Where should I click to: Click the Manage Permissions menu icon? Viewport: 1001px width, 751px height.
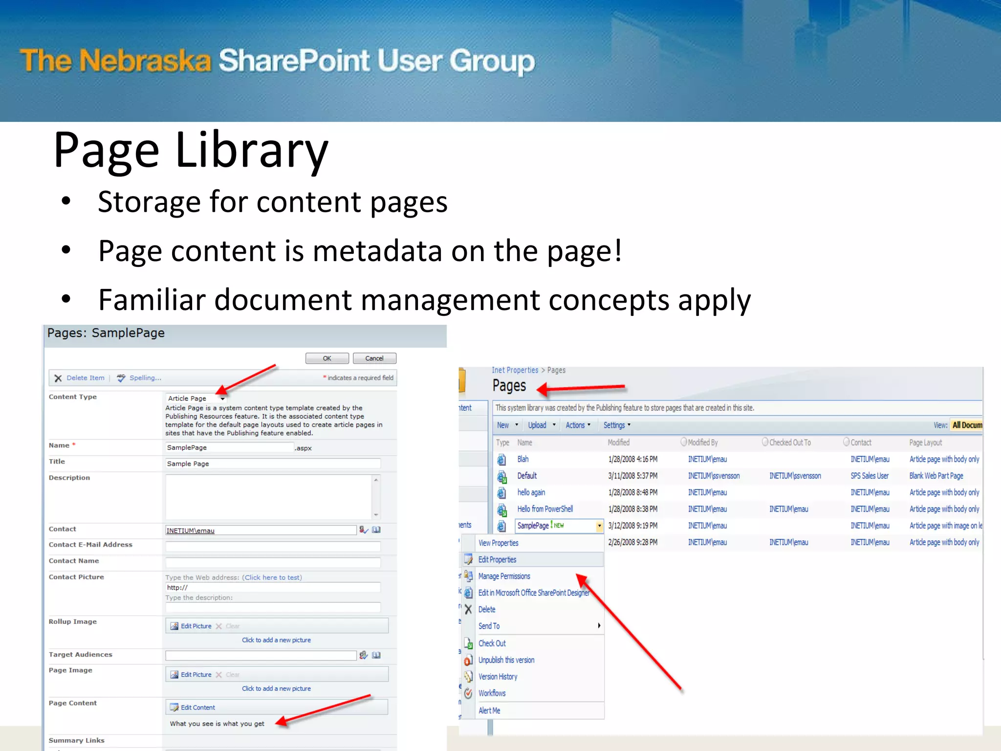click(468, 575)
